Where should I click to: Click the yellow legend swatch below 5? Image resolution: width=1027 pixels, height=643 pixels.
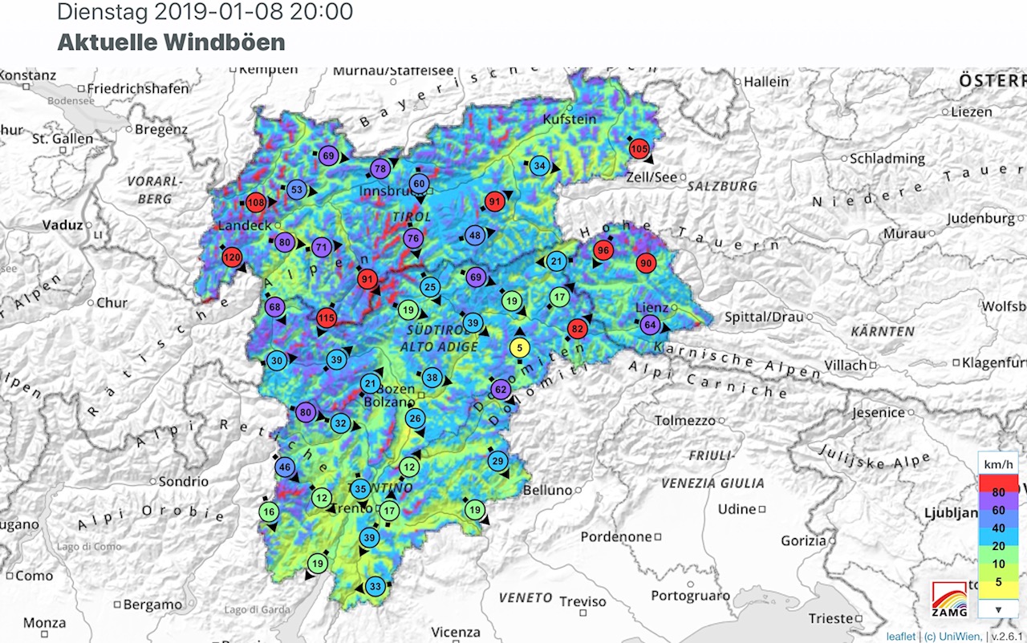coord(997,592)
